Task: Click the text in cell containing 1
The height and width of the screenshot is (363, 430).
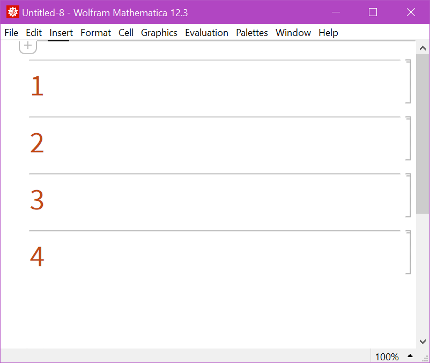Action: tap(37, 86)
